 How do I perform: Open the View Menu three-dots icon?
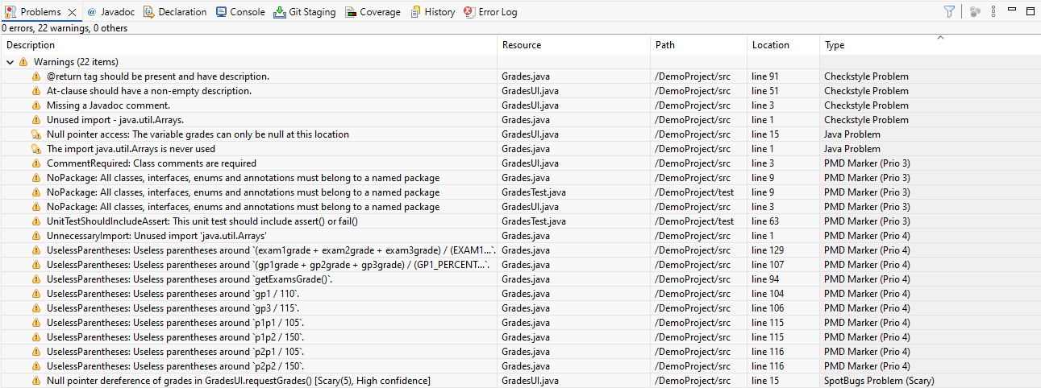993,11
